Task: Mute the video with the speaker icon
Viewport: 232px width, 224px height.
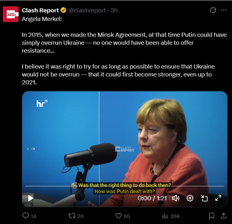Action: pyautogui.click(x=176, y=198)
